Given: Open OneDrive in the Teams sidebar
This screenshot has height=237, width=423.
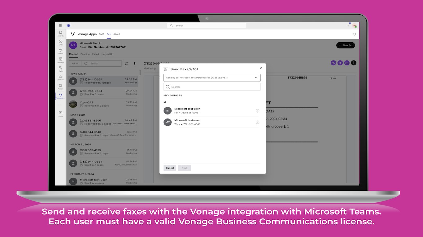Looking at the screenshot, I should pyautogui.click(x=60, y=77).
